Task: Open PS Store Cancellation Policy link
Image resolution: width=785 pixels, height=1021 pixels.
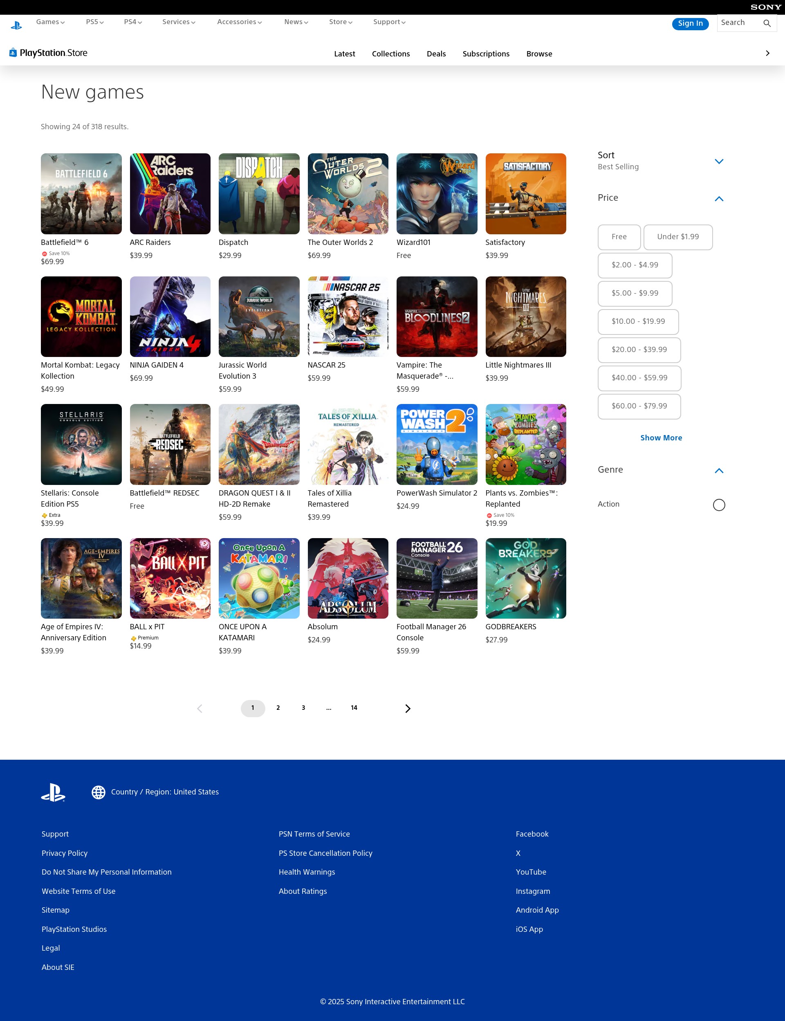Action: pyautogui.click(x=325, y=853)
